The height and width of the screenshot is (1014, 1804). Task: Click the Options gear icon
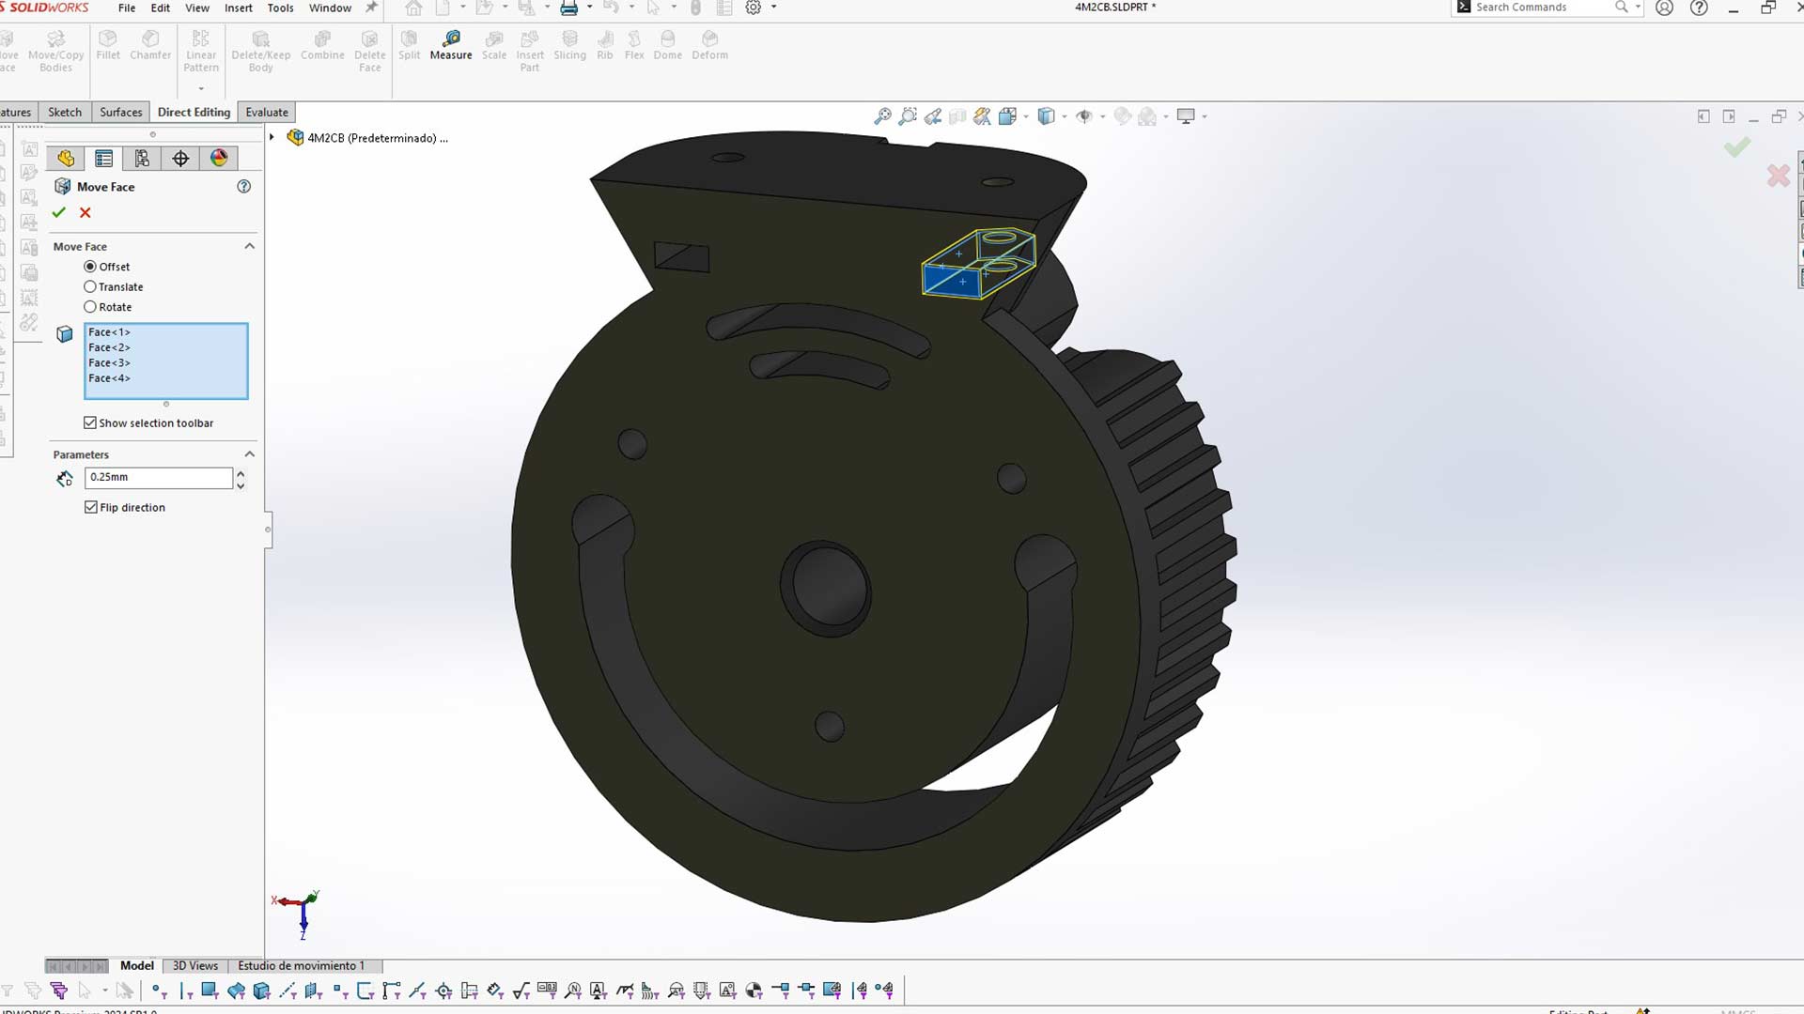click(x=753, y=8)
